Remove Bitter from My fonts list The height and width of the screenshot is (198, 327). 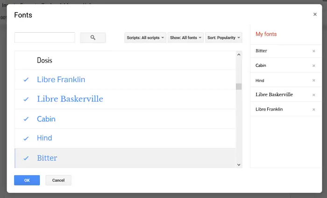[313, 51]
